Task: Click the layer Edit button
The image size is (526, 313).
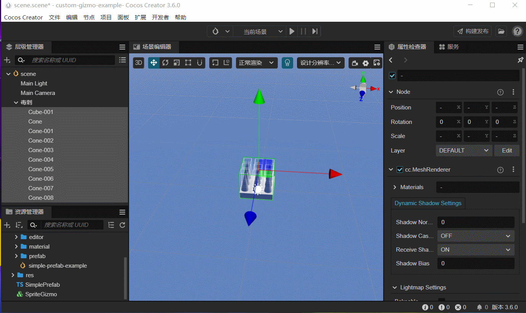Action: [507, 151]
